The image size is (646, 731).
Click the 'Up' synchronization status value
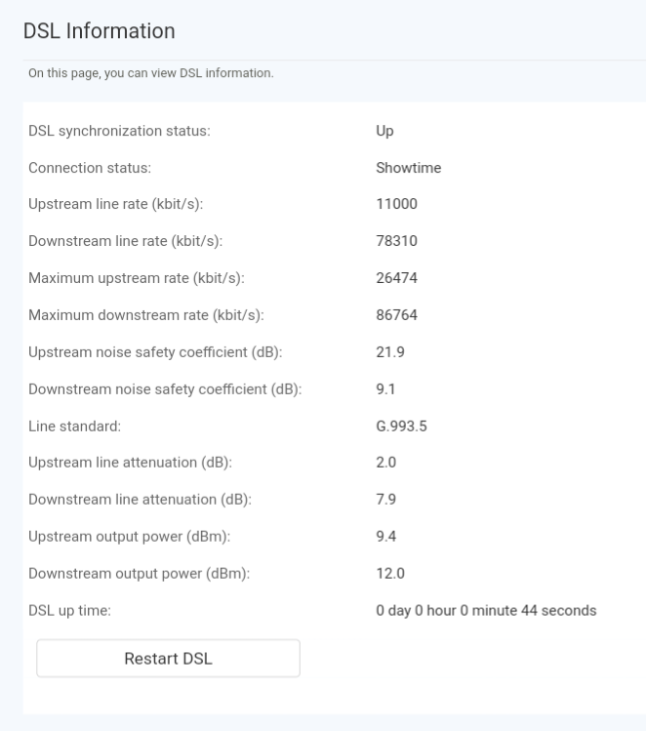384,131
